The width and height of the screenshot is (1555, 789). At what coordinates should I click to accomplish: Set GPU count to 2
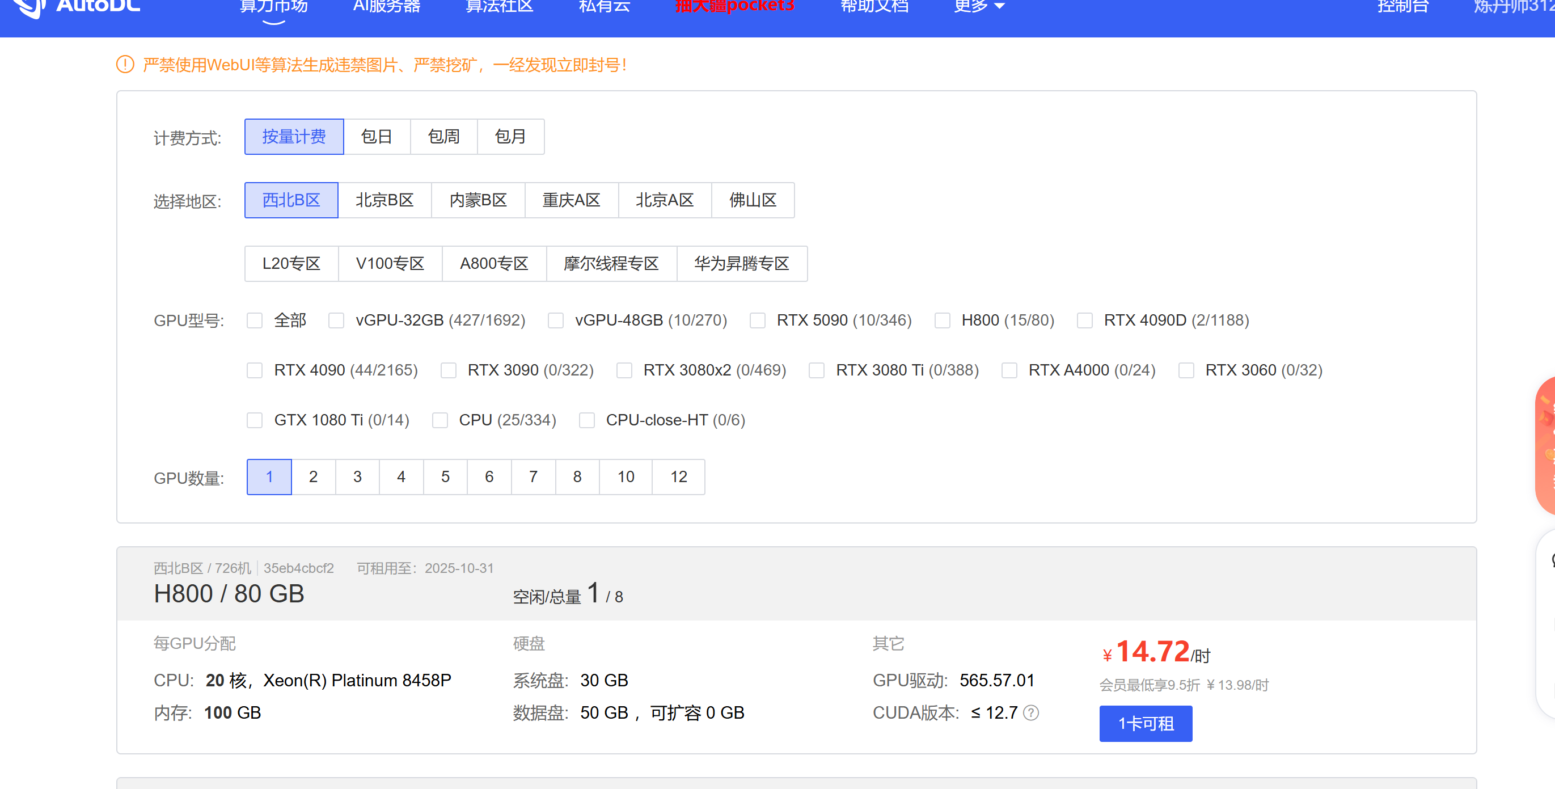(x=313, y=478)
